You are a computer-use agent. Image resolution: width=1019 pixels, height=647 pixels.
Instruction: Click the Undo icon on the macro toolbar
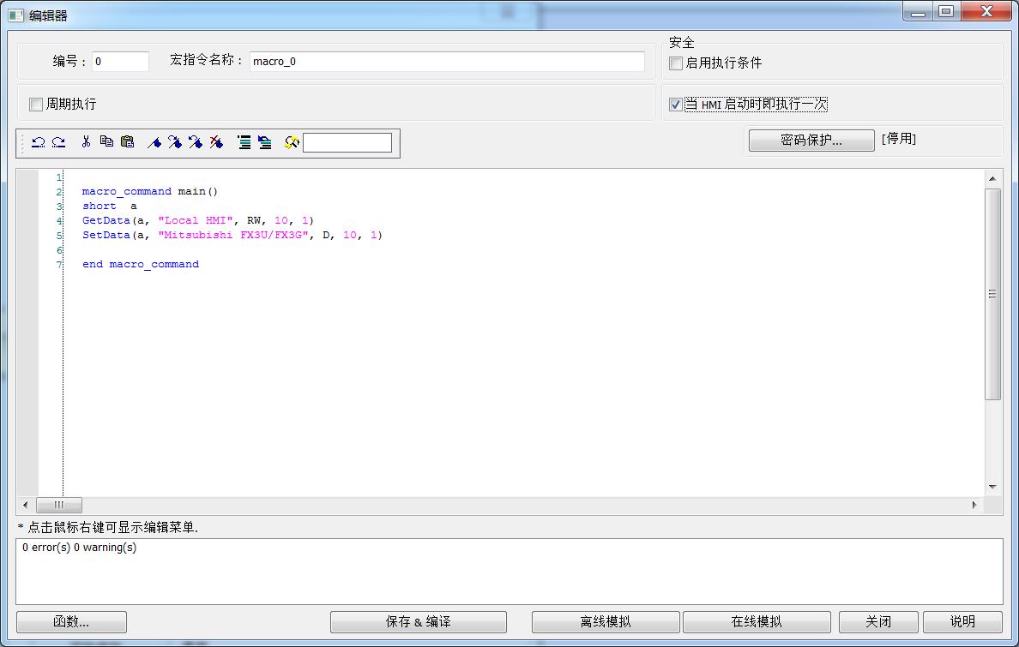click(x=39, y=141)
